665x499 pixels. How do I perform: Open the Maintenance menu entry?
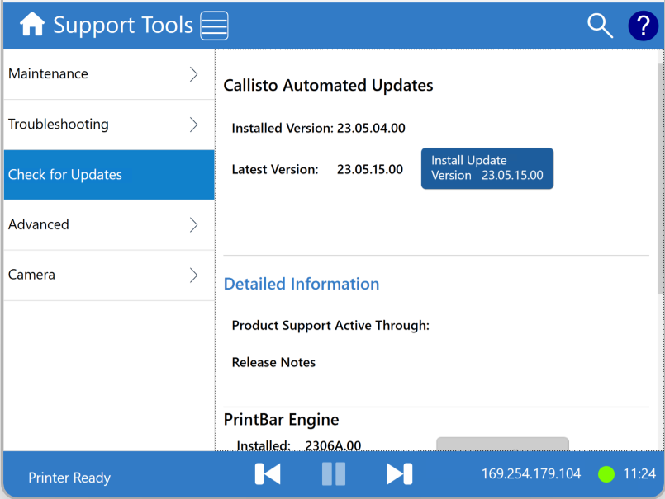[x=91, y=74]
